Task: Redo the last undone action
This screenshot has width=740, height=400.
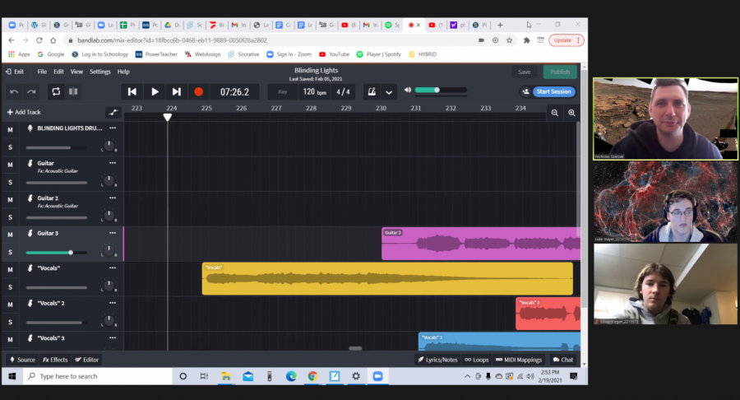Action: coord(31,91)
